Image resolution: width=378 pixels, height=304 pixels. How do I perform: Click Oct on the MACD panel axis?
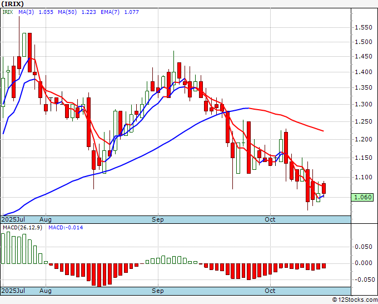(270, 291)
